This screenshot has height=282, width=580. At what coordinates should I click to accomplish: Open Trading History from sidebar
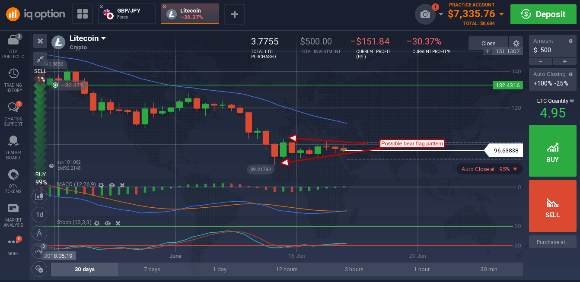(x=13, y=80)
